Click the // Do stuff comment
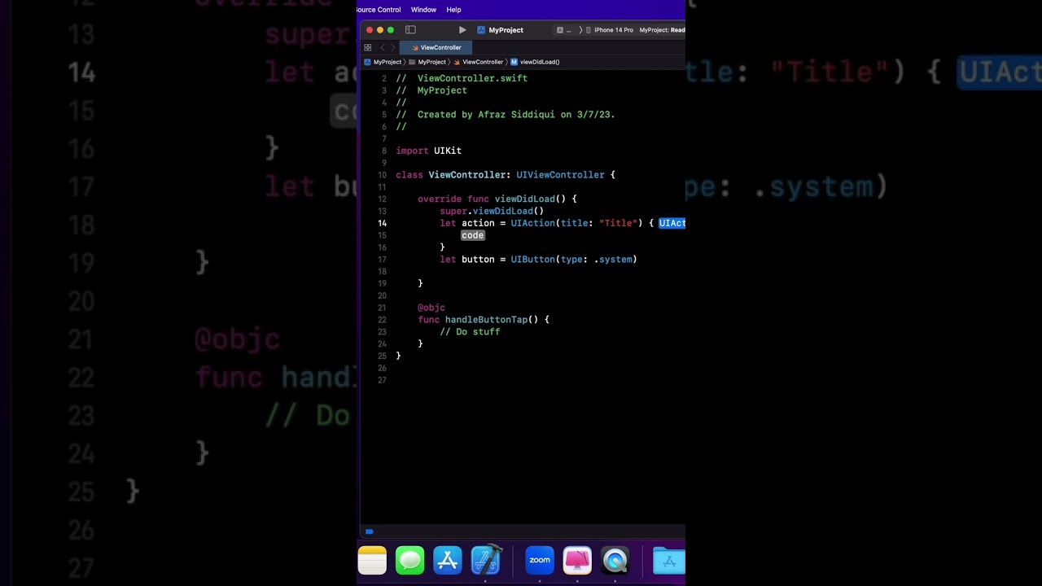1042x586 pixels. (x=470, y=332)
